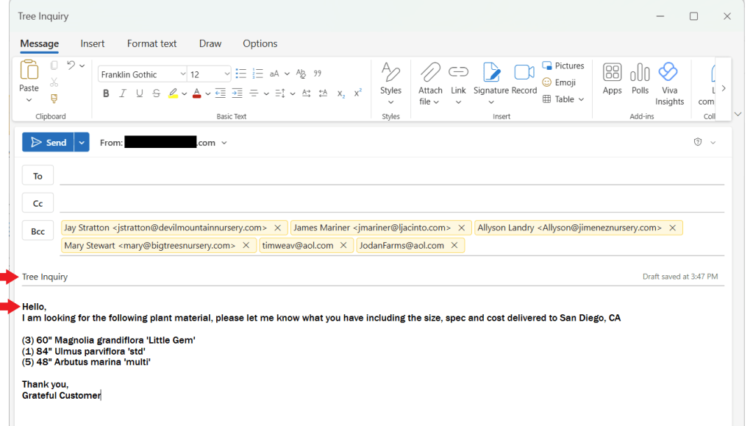This screenshot has width=753, height=426.
Task: Expand the font size 12 dropdown
Action: pyautogui.click(x=226, y=74)
